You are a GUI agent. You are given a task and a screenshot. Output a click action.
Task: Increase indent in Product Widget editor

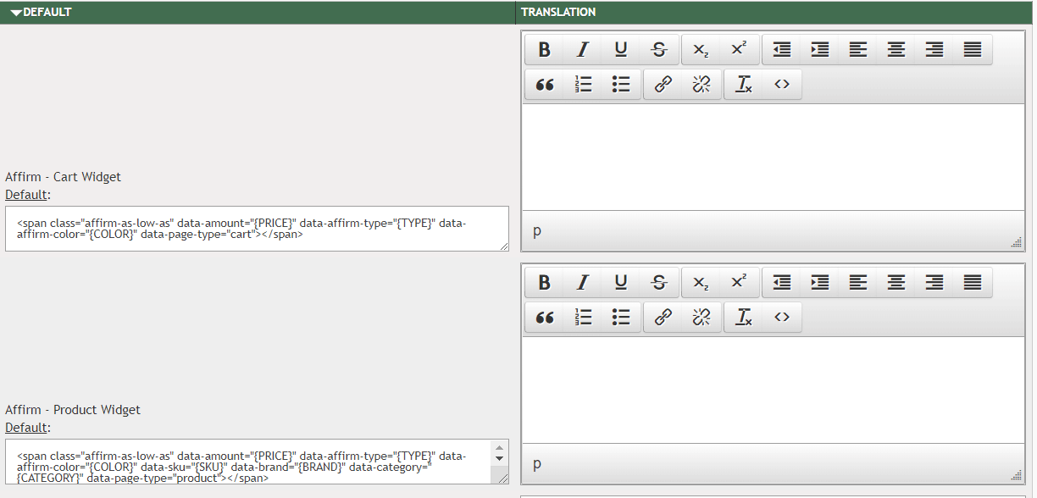click(820, 283)
